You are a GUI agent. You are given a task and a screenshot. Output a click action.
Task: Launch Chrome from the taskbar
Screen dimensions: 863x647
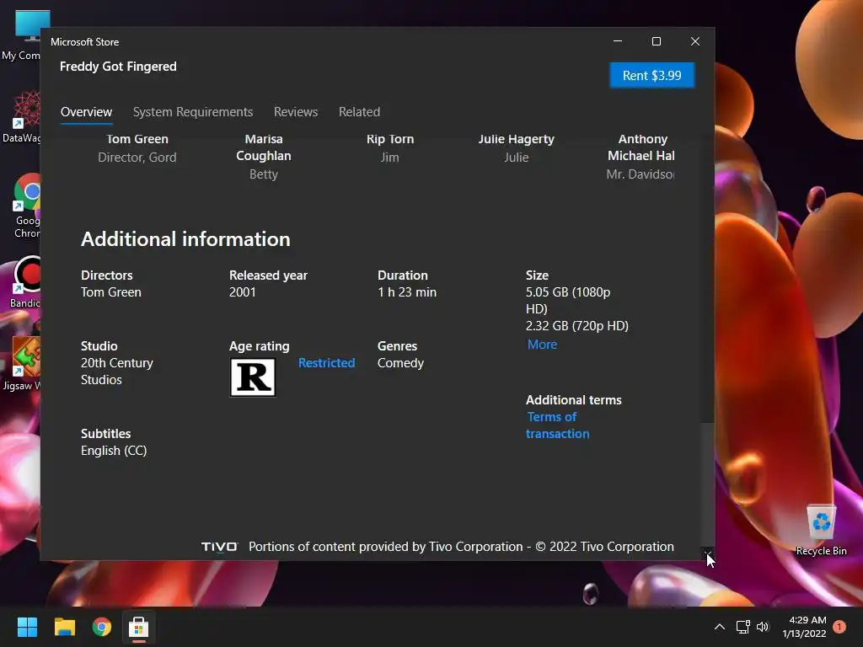click(x=102, y=627)
